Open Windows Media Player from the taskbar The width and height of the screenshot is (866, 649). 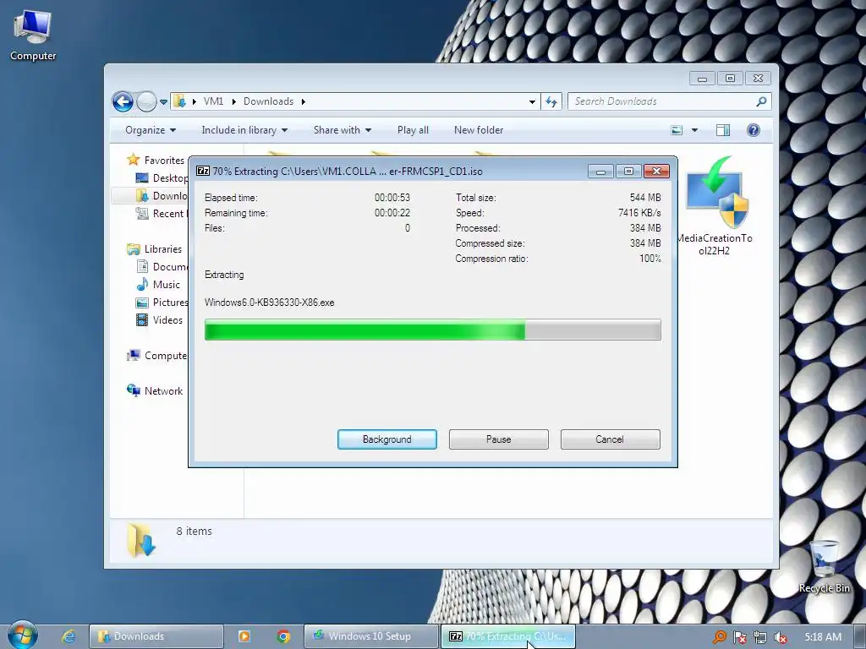(x=244, y=636)
